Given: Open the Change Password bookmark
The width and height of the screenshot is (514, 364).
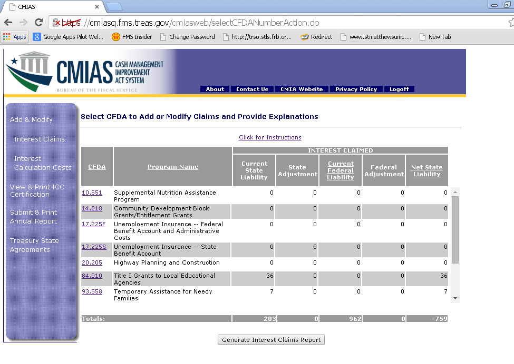Looking at the screenshot, I should (x=188, y=37).
